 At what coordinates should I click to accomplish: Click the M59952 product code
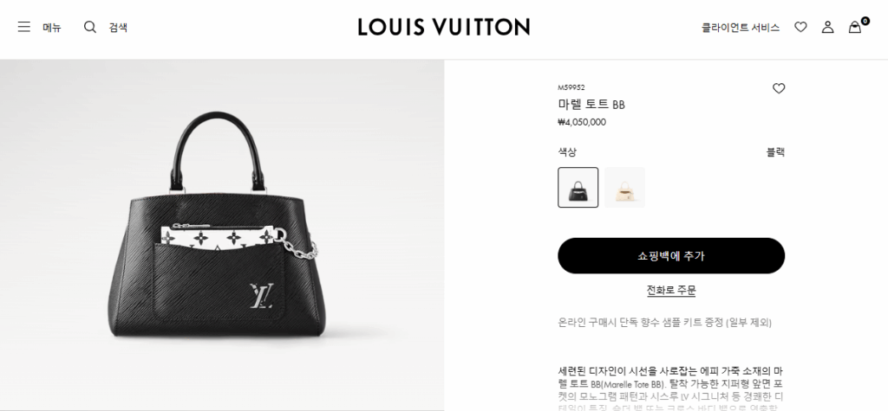[571, 87]
